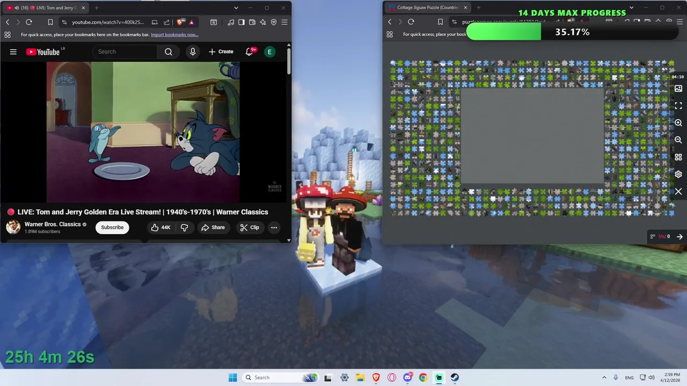687x386 pixels.
Task: Open Warner Bros. Classics channel avatar
Action: coord(13,227)
